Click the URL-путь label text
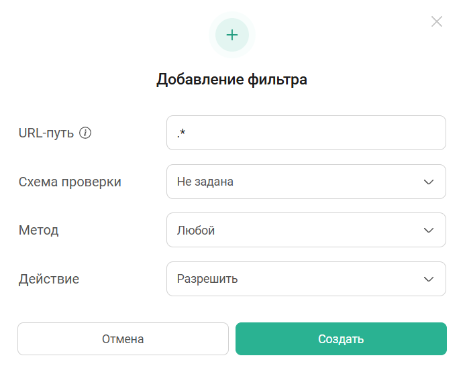 coord(46,133)
